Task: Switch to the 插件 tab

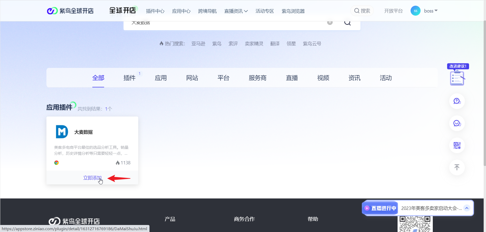Action: [129, 78]
